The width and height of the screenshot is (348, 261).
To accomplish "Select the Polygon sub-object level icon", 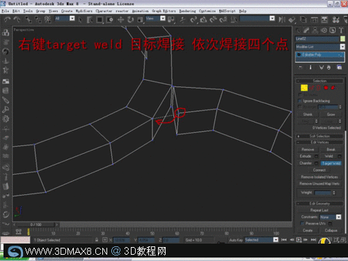I will coord(326,88).
